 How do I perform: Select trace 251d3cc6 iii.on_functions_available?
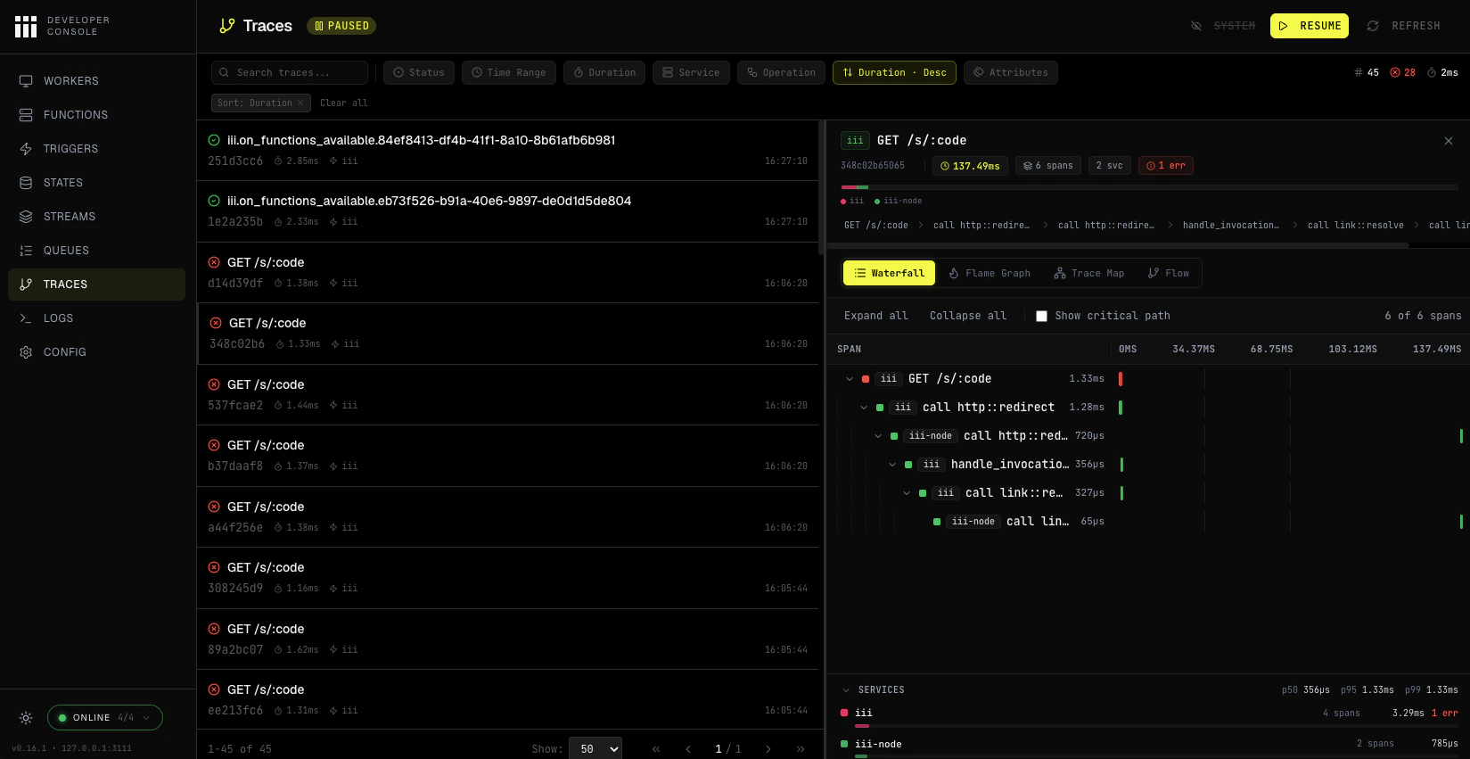click(x=507, y=151)
